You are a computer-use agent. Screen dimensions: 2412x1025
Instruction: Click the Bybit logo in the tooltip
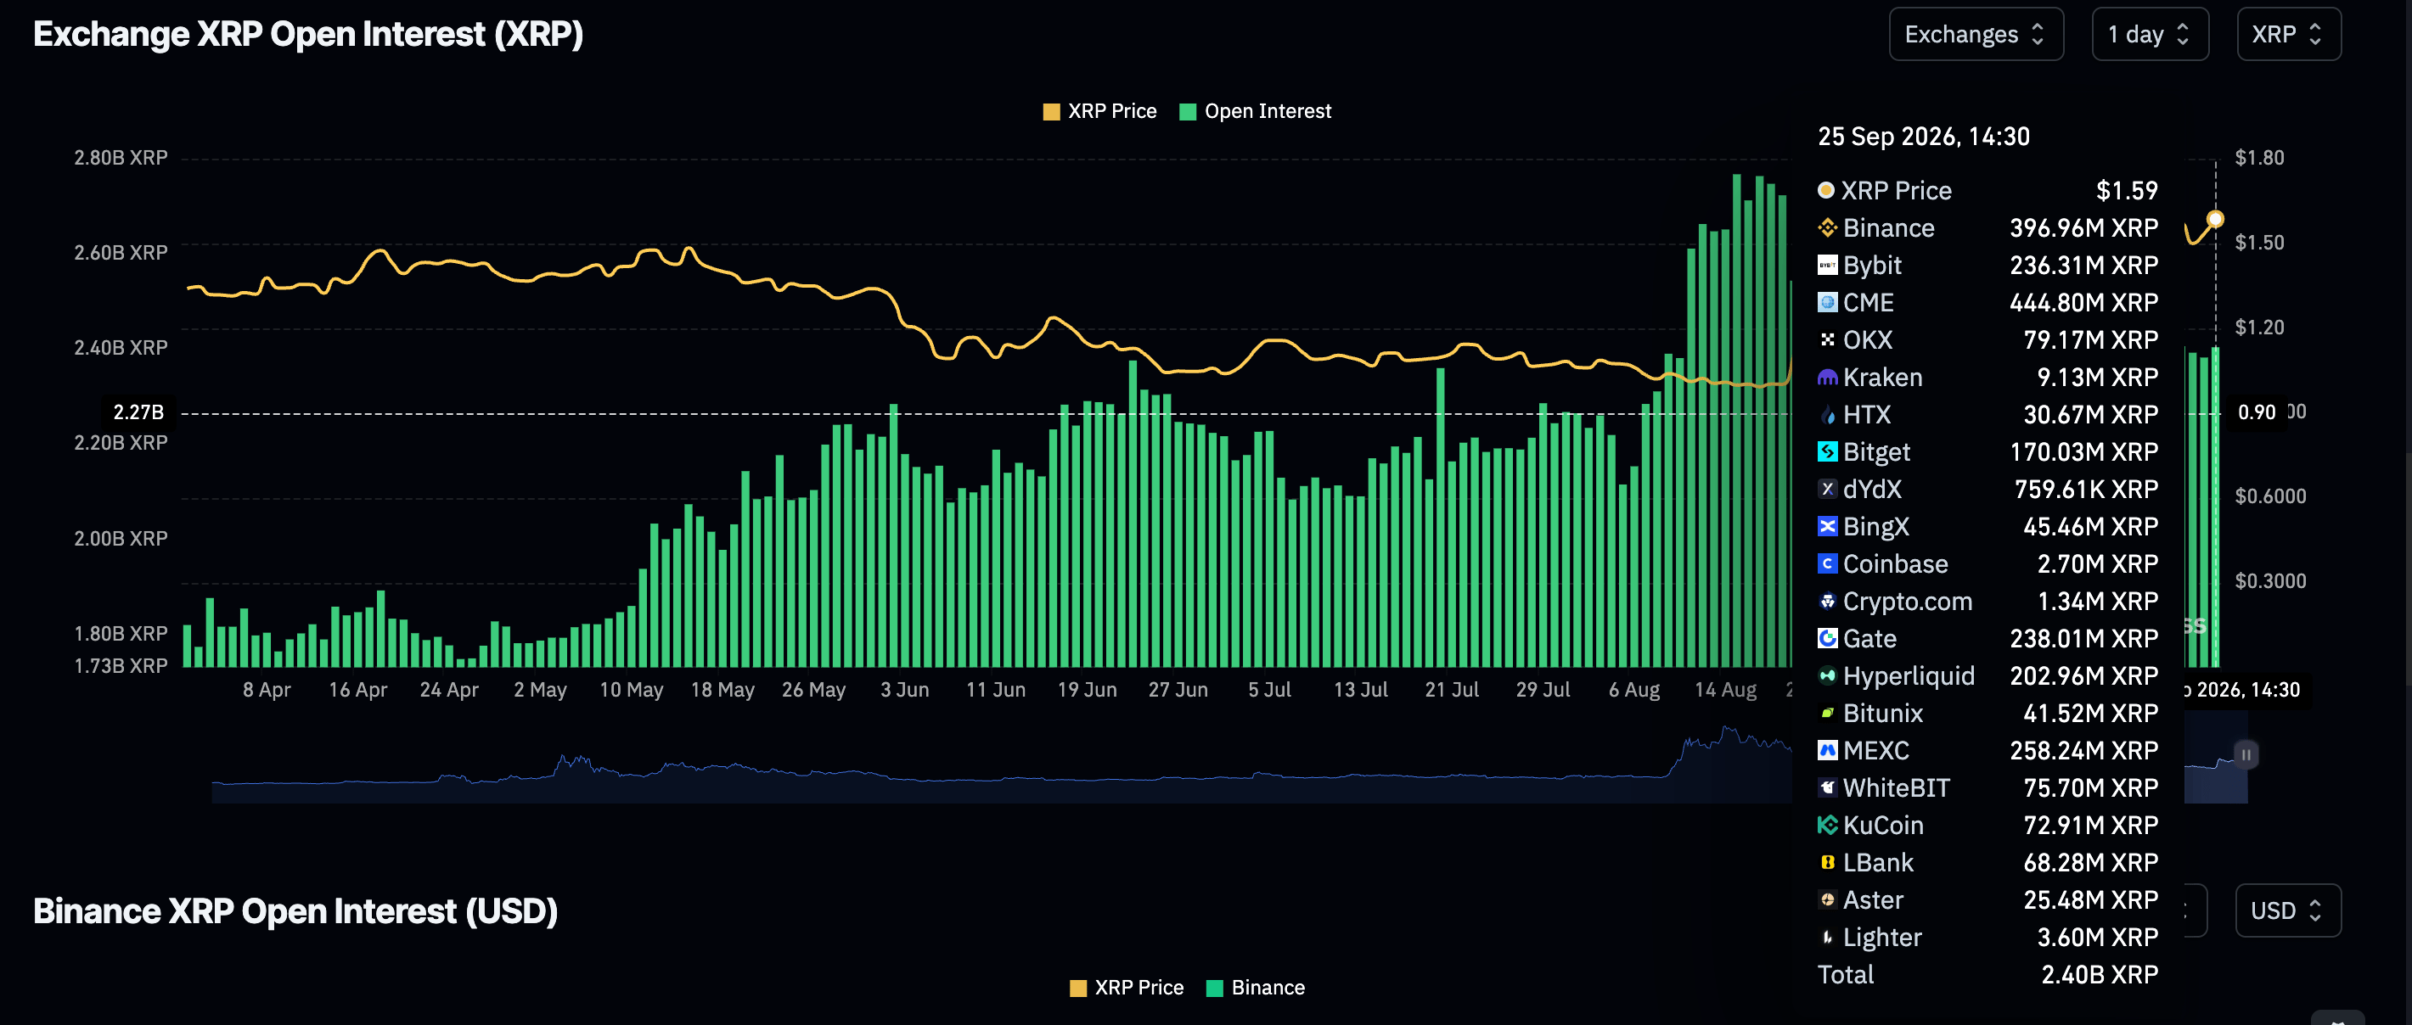pos(1827,265)
